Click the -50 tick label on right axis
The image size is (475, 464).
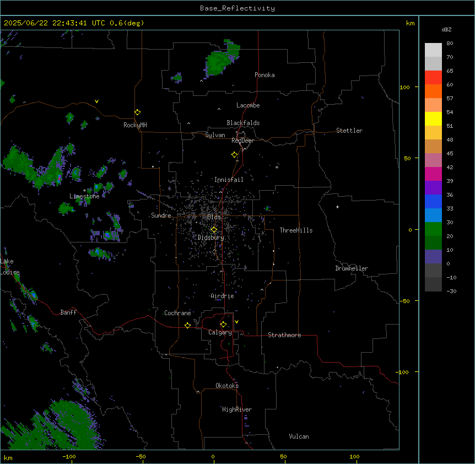(404, 301)
